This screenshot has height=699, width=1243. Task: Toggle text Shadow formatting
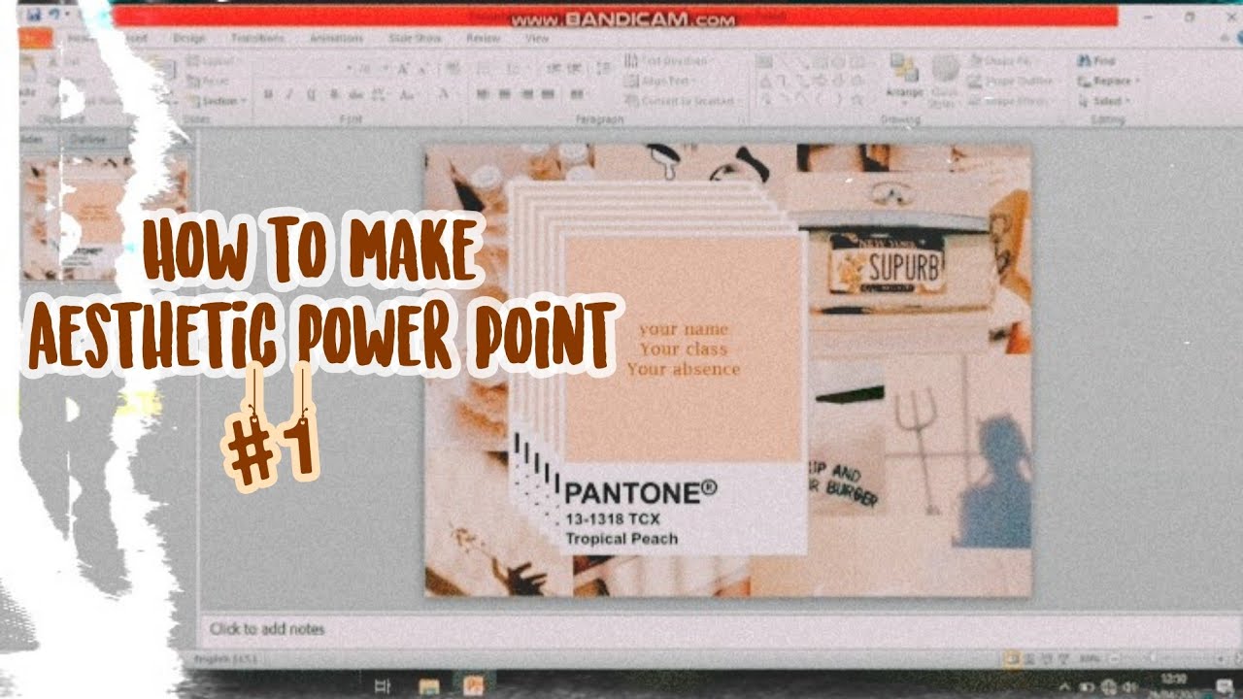click(333, 94)
